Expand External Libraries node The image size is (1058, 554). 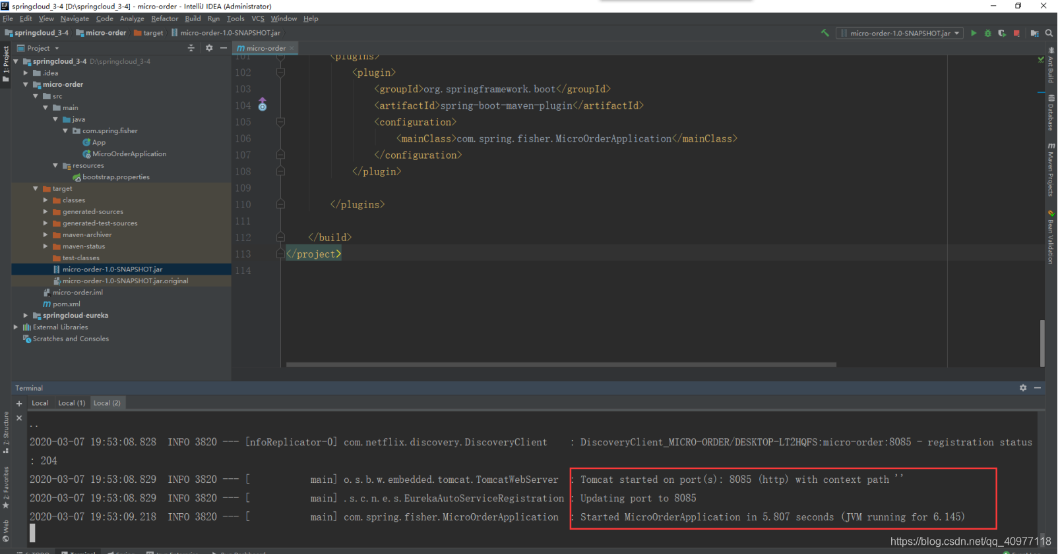pyautogui.click(x=16, y=327)
